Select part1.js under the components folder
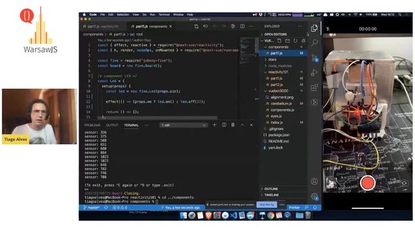The image size is (415, 233). (284, 53)
